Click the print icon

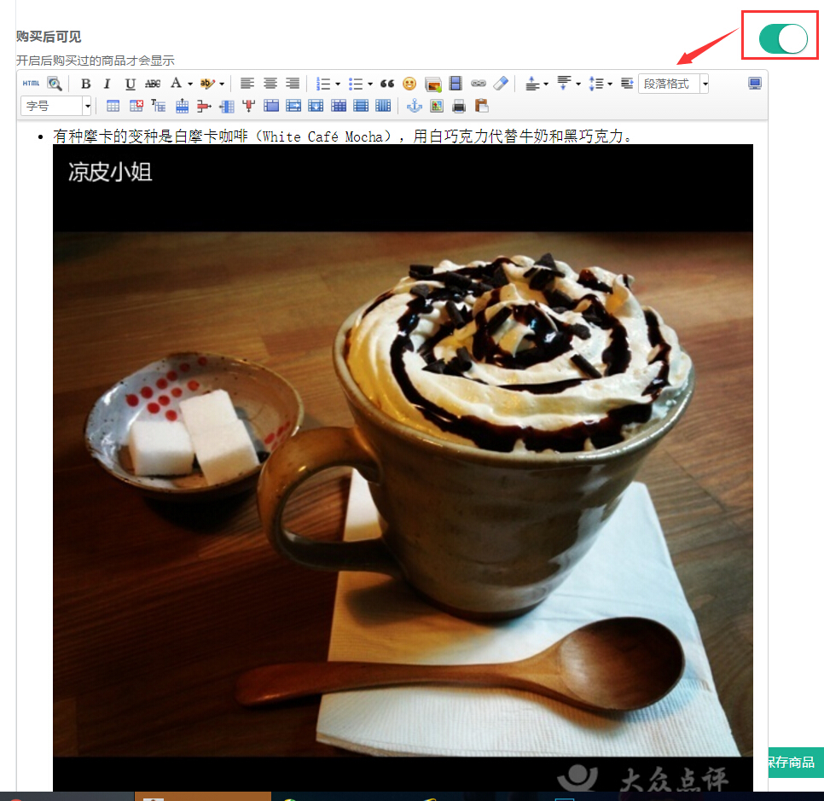point(459,107)
